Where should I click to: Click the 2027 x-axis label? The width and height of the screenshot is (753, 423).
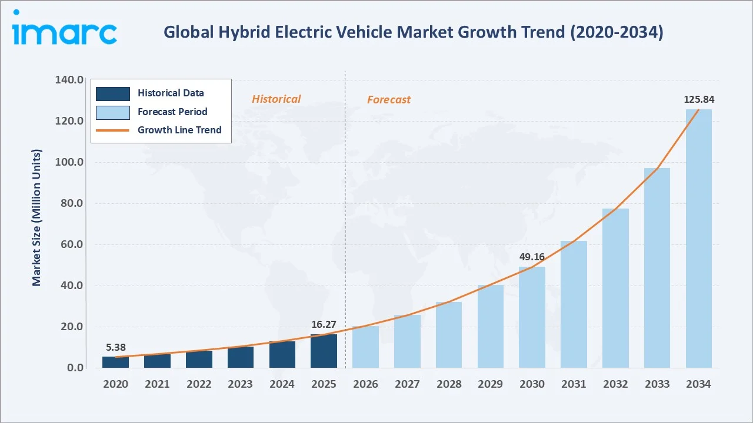[407, 384]
